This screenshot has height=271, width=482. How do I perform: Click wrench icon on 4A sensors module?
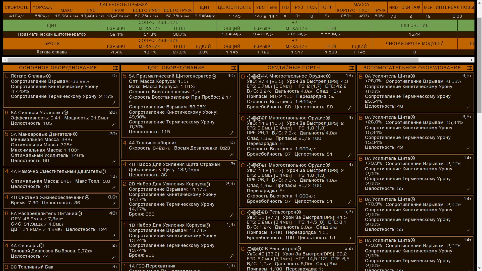pos(114,257)
